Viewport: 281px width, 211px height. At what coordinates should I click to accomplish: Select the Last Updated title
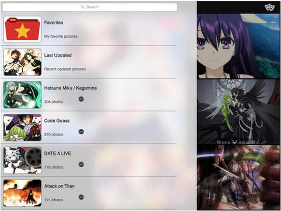[x=58, y=56]
